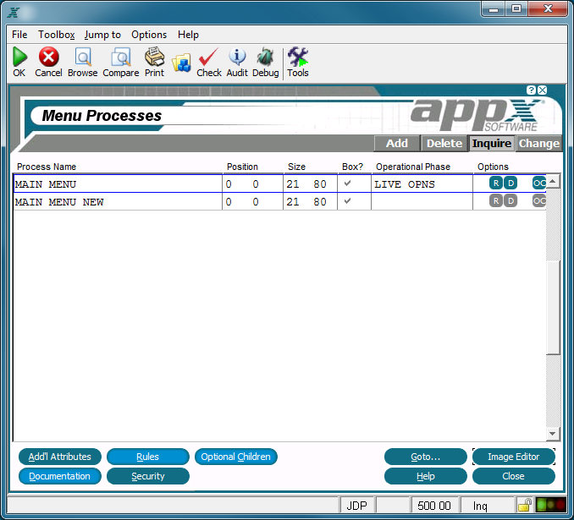This screenshot has height=520, width=574.
Task: Open the Goto... button list
Action: [x=425, y=457]
